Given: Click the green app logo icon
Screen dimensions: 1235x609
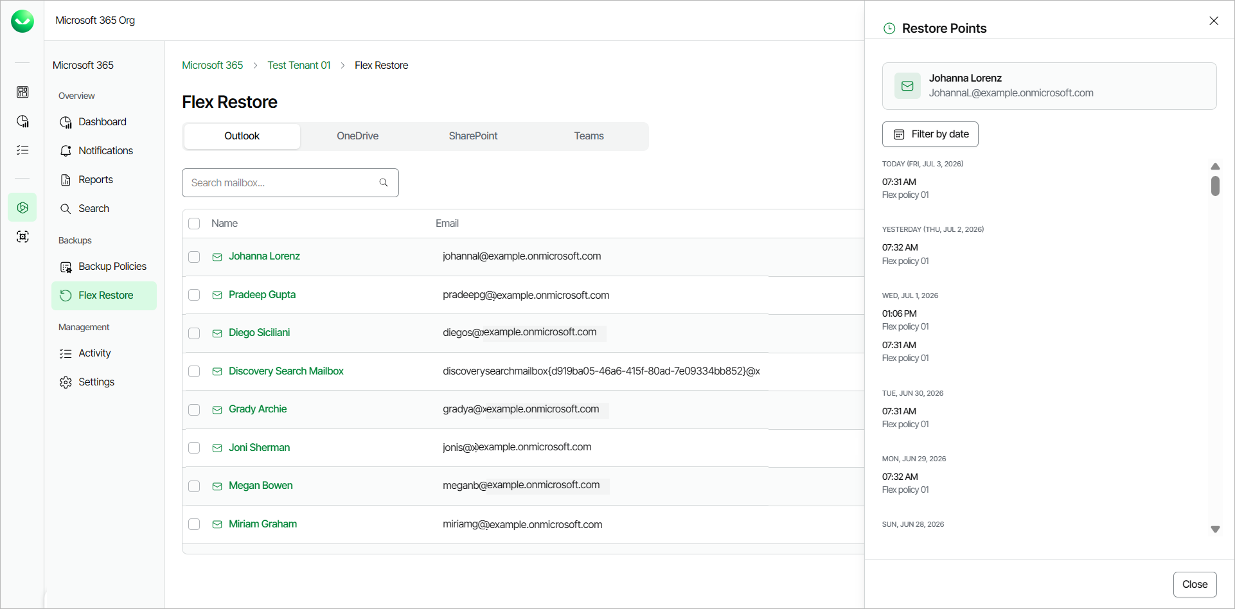Looking at the screenshot, I should click(22, 21).
